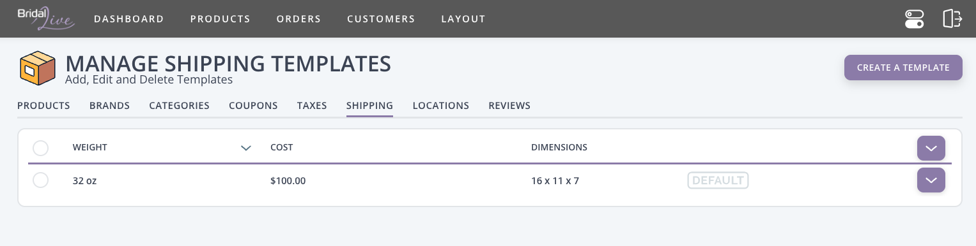
Task: Go to the Products top menu
Action: tap(221, 19)
